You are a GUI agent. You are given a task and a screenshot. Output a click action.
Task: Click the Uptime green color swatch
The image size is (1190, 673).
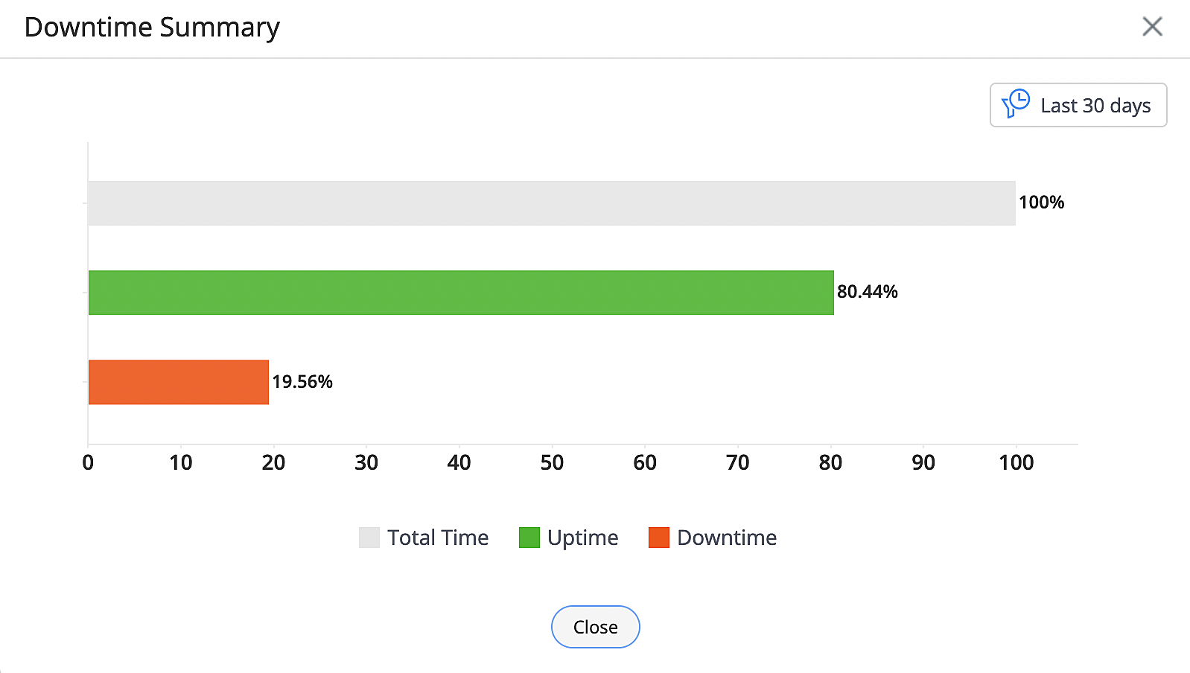coord(529,537)
